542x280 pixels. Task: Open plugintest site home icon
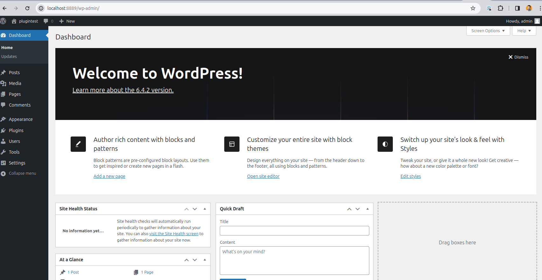tap(14, 21)
